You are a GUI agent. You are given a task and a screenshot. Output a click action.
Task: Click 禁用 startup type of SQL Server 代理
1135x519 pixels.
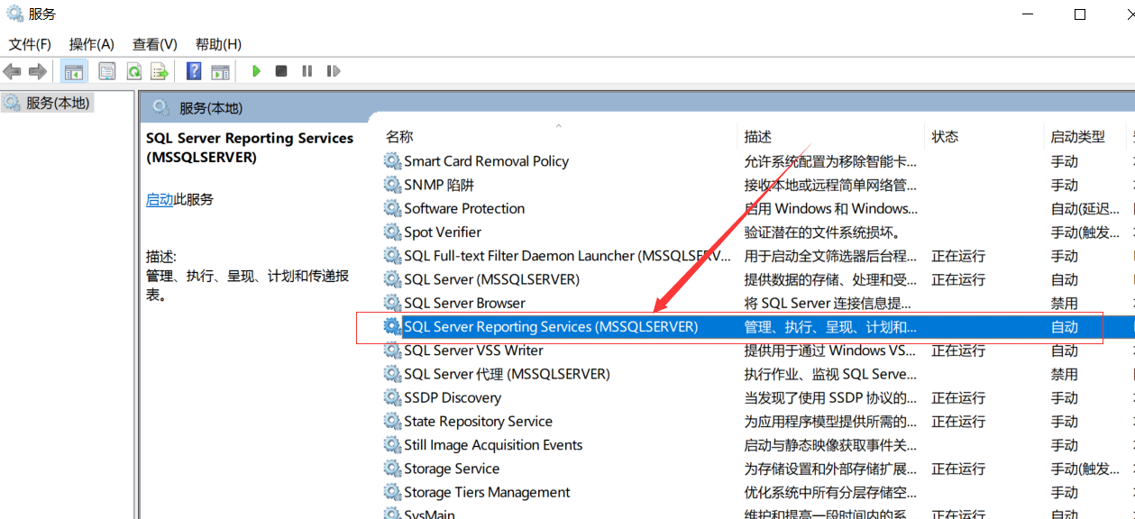1065,374
